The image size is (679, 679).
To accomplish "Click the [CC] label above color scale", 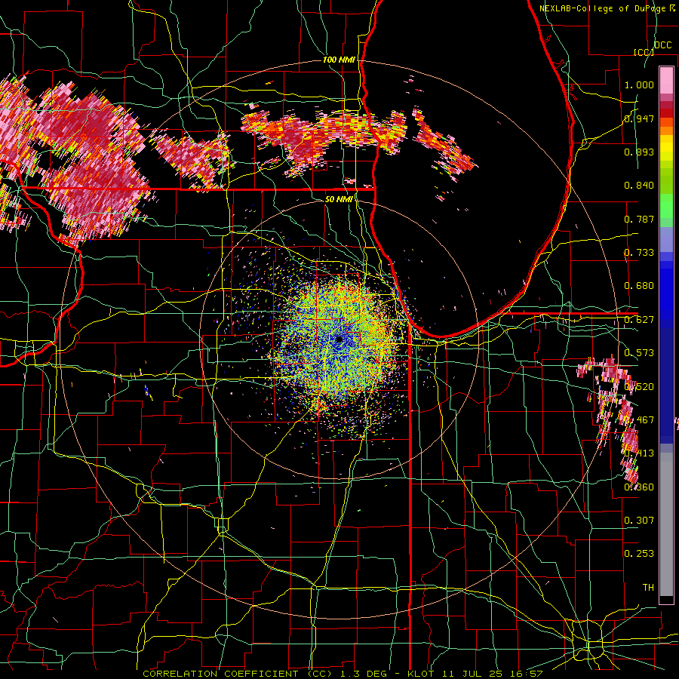I will [644, 52].
